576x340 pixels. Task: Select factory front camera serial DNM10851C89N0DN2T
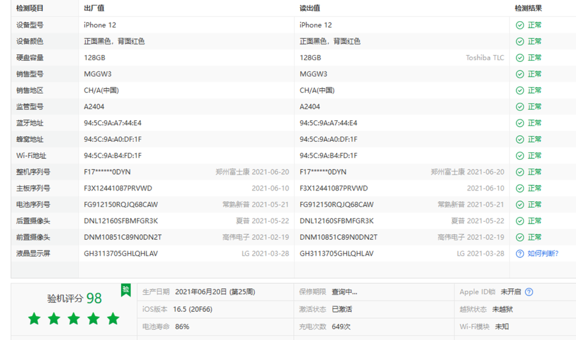pos(123,237)
